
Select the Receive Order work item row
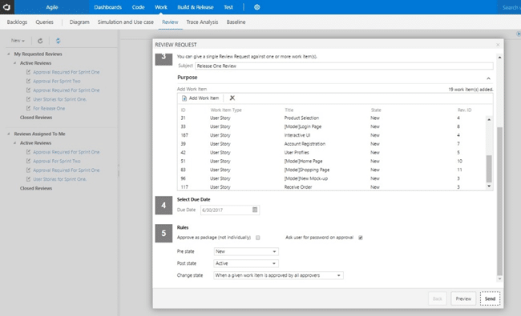point(333,187)
